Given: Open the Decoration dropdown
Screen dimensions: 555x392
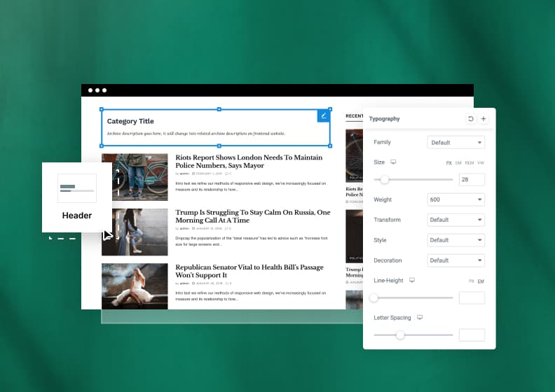Looking at the screenshot, I should coord(455,260).
